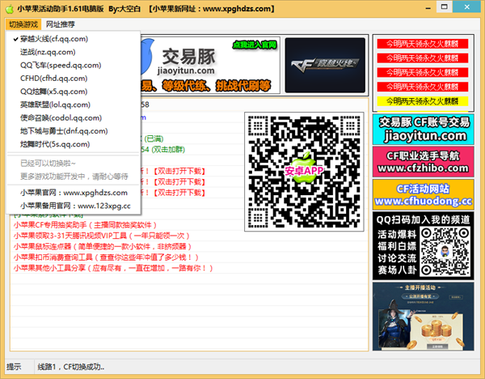Open the 主播开播活动 promo image
485x379 pixels.
(x=423, y=317)
